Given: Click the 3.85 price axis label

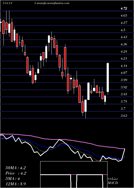Looking at the screenshot, I should (124, 94).
